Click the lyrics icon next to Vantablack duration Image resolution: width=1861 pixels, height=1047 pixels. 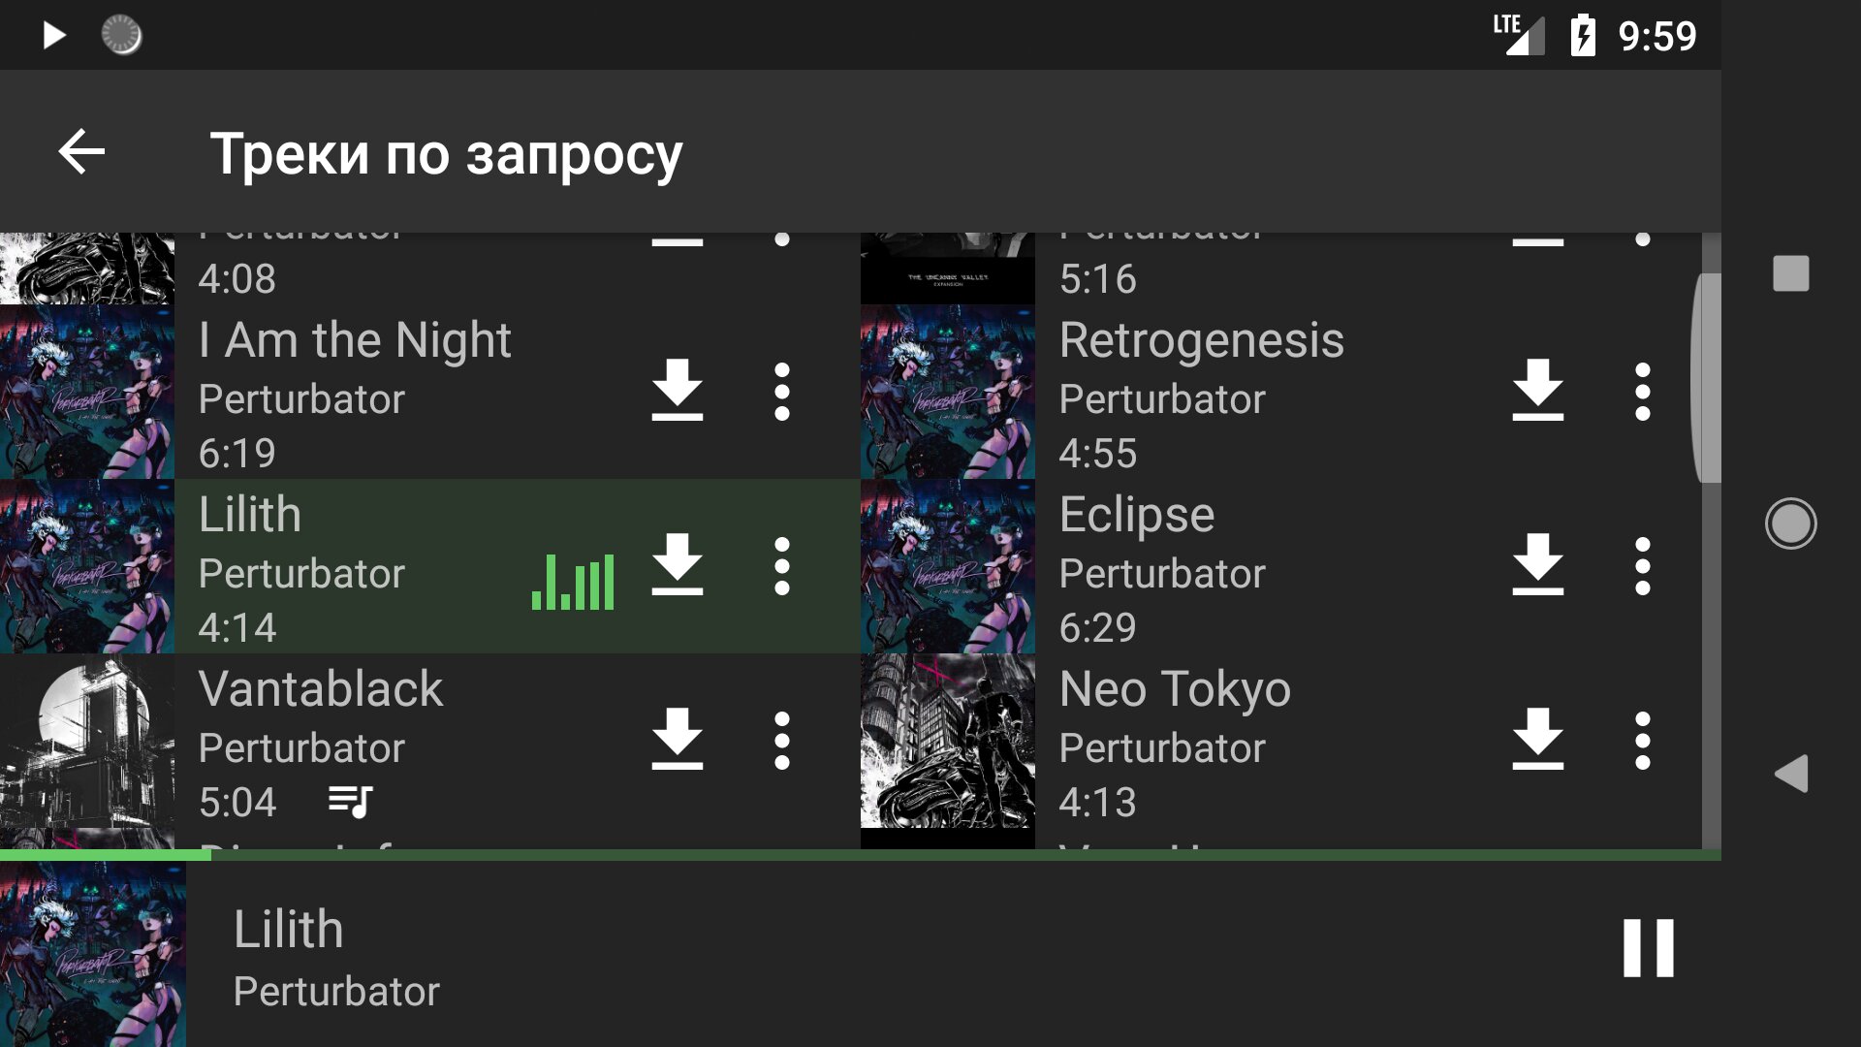point(350,802)
